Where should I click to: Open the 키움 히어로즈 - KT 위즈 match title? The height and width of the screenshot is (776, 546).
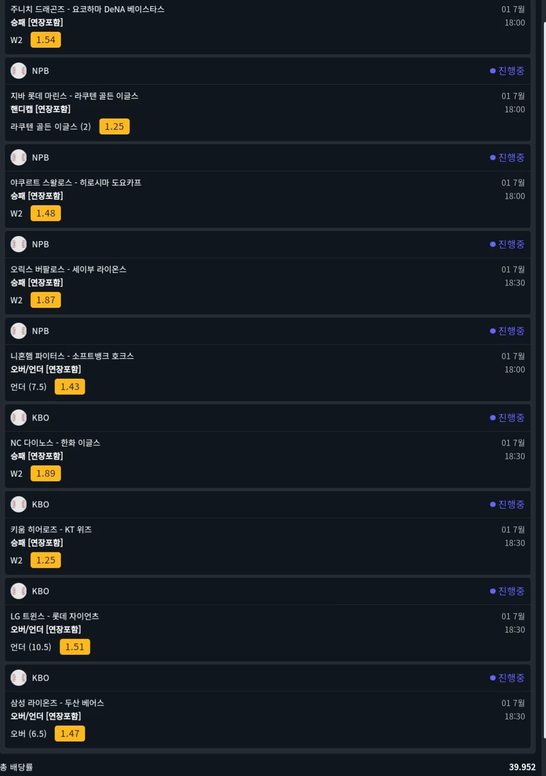click(51, 530)
